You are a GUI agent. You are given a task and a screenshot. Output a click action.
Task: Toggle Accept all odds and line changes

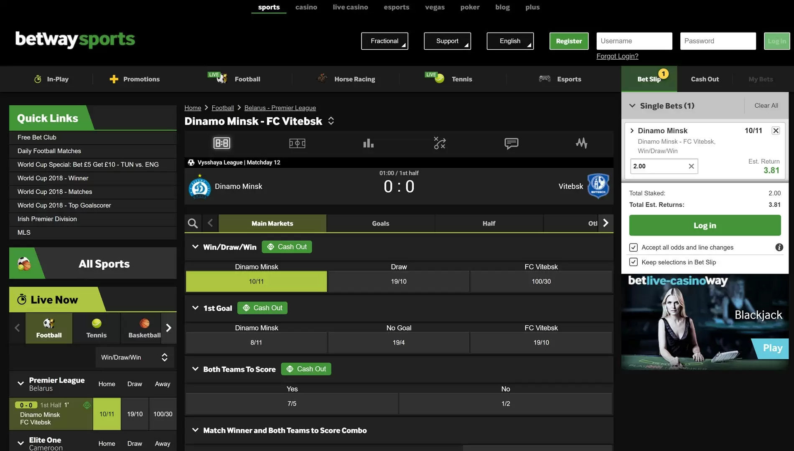pyautogui.click(x=634, y=247)
